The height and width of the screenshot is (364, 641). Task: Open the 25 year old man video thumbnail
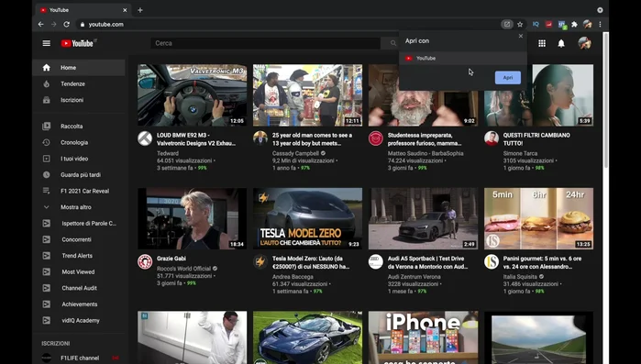pos(307,94)
